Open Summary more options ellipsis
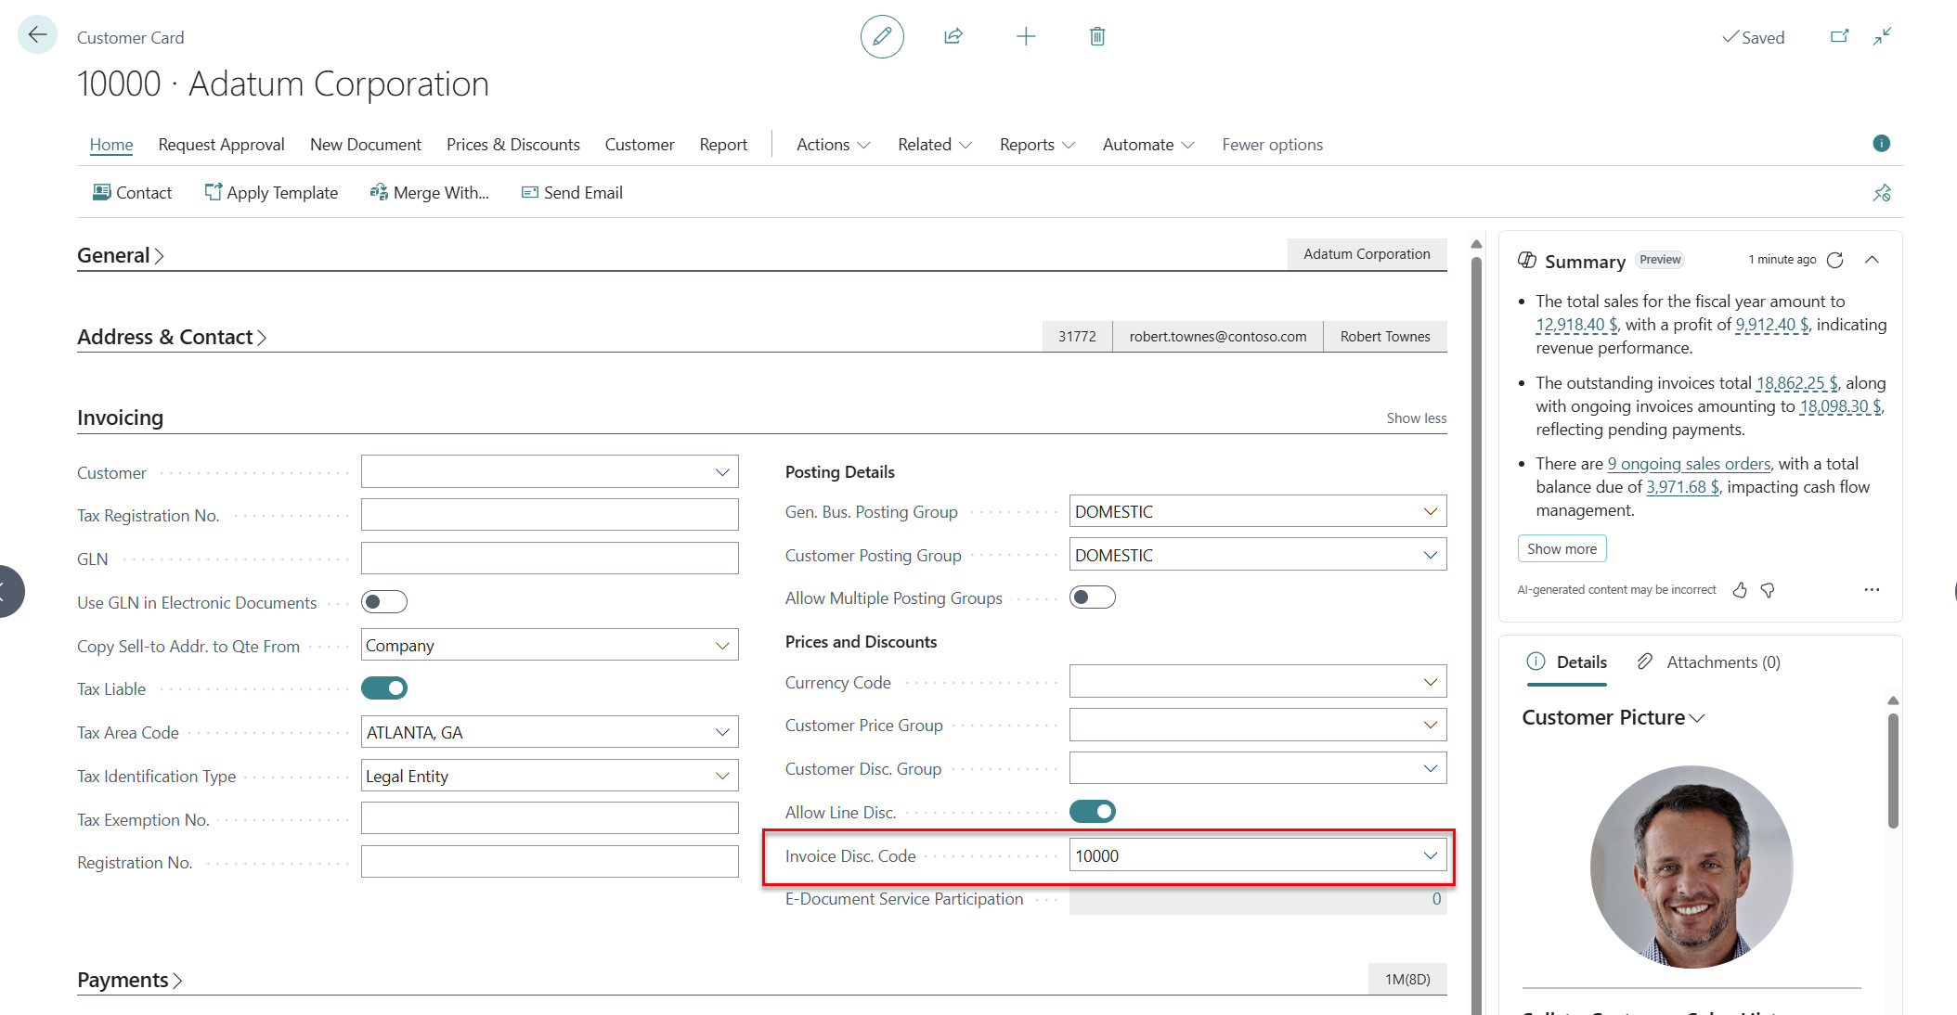Viewport: 1957px width, 1015px height. [1872, 590]
